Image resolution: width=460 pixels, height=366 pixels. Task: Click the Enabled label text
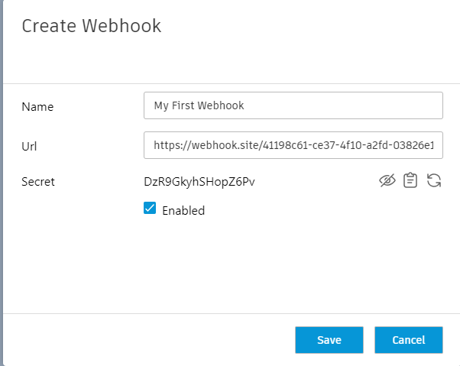click(x=183, y=210)
